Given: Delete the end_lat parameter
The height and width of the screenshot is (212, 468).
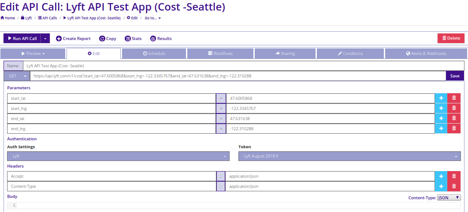Looking at the screenshot, I should (454, 118).
